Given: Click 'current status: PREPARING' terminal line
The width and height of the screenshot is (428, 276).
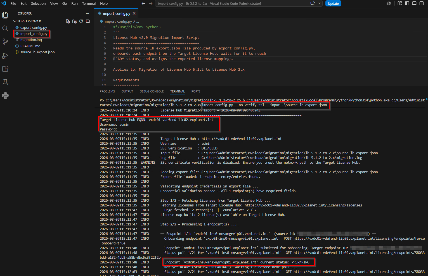Looking at the screenshot, I should point(237,262).
